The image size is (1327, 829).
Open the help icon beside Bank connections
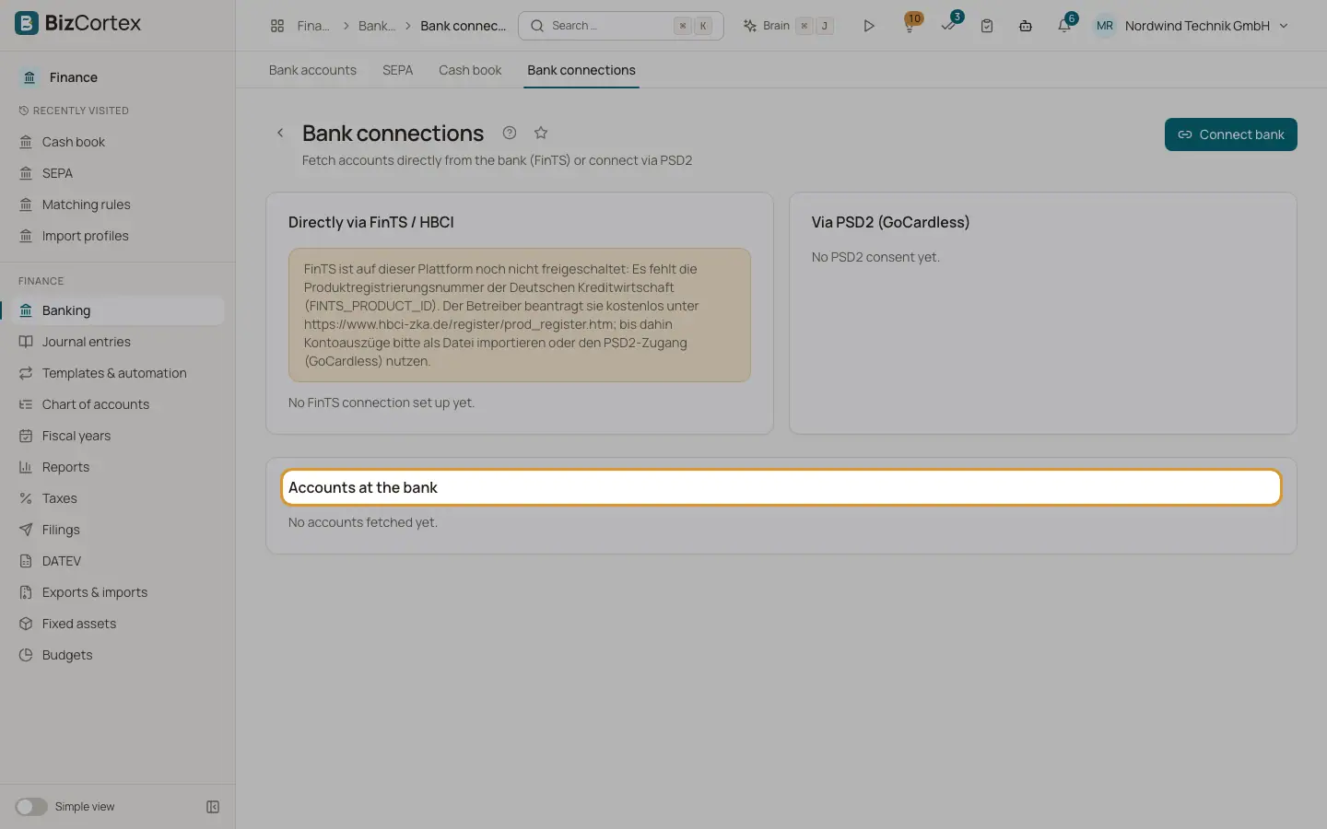tap(510, 133)
